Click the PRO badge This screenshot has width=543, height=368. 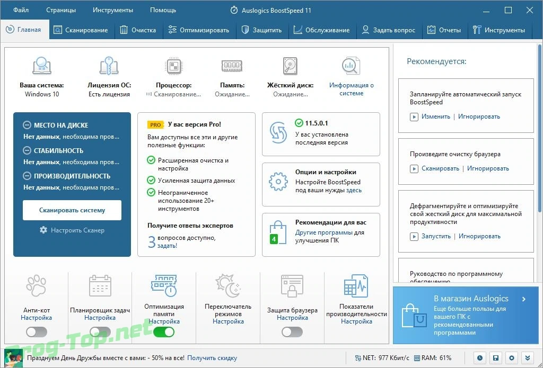pyautogui.click(x=155, y=125)
